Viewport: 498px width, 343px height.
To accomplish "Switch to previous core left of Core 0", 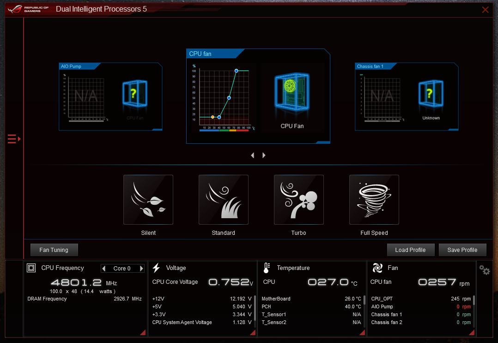I will (x=104, y=268).
